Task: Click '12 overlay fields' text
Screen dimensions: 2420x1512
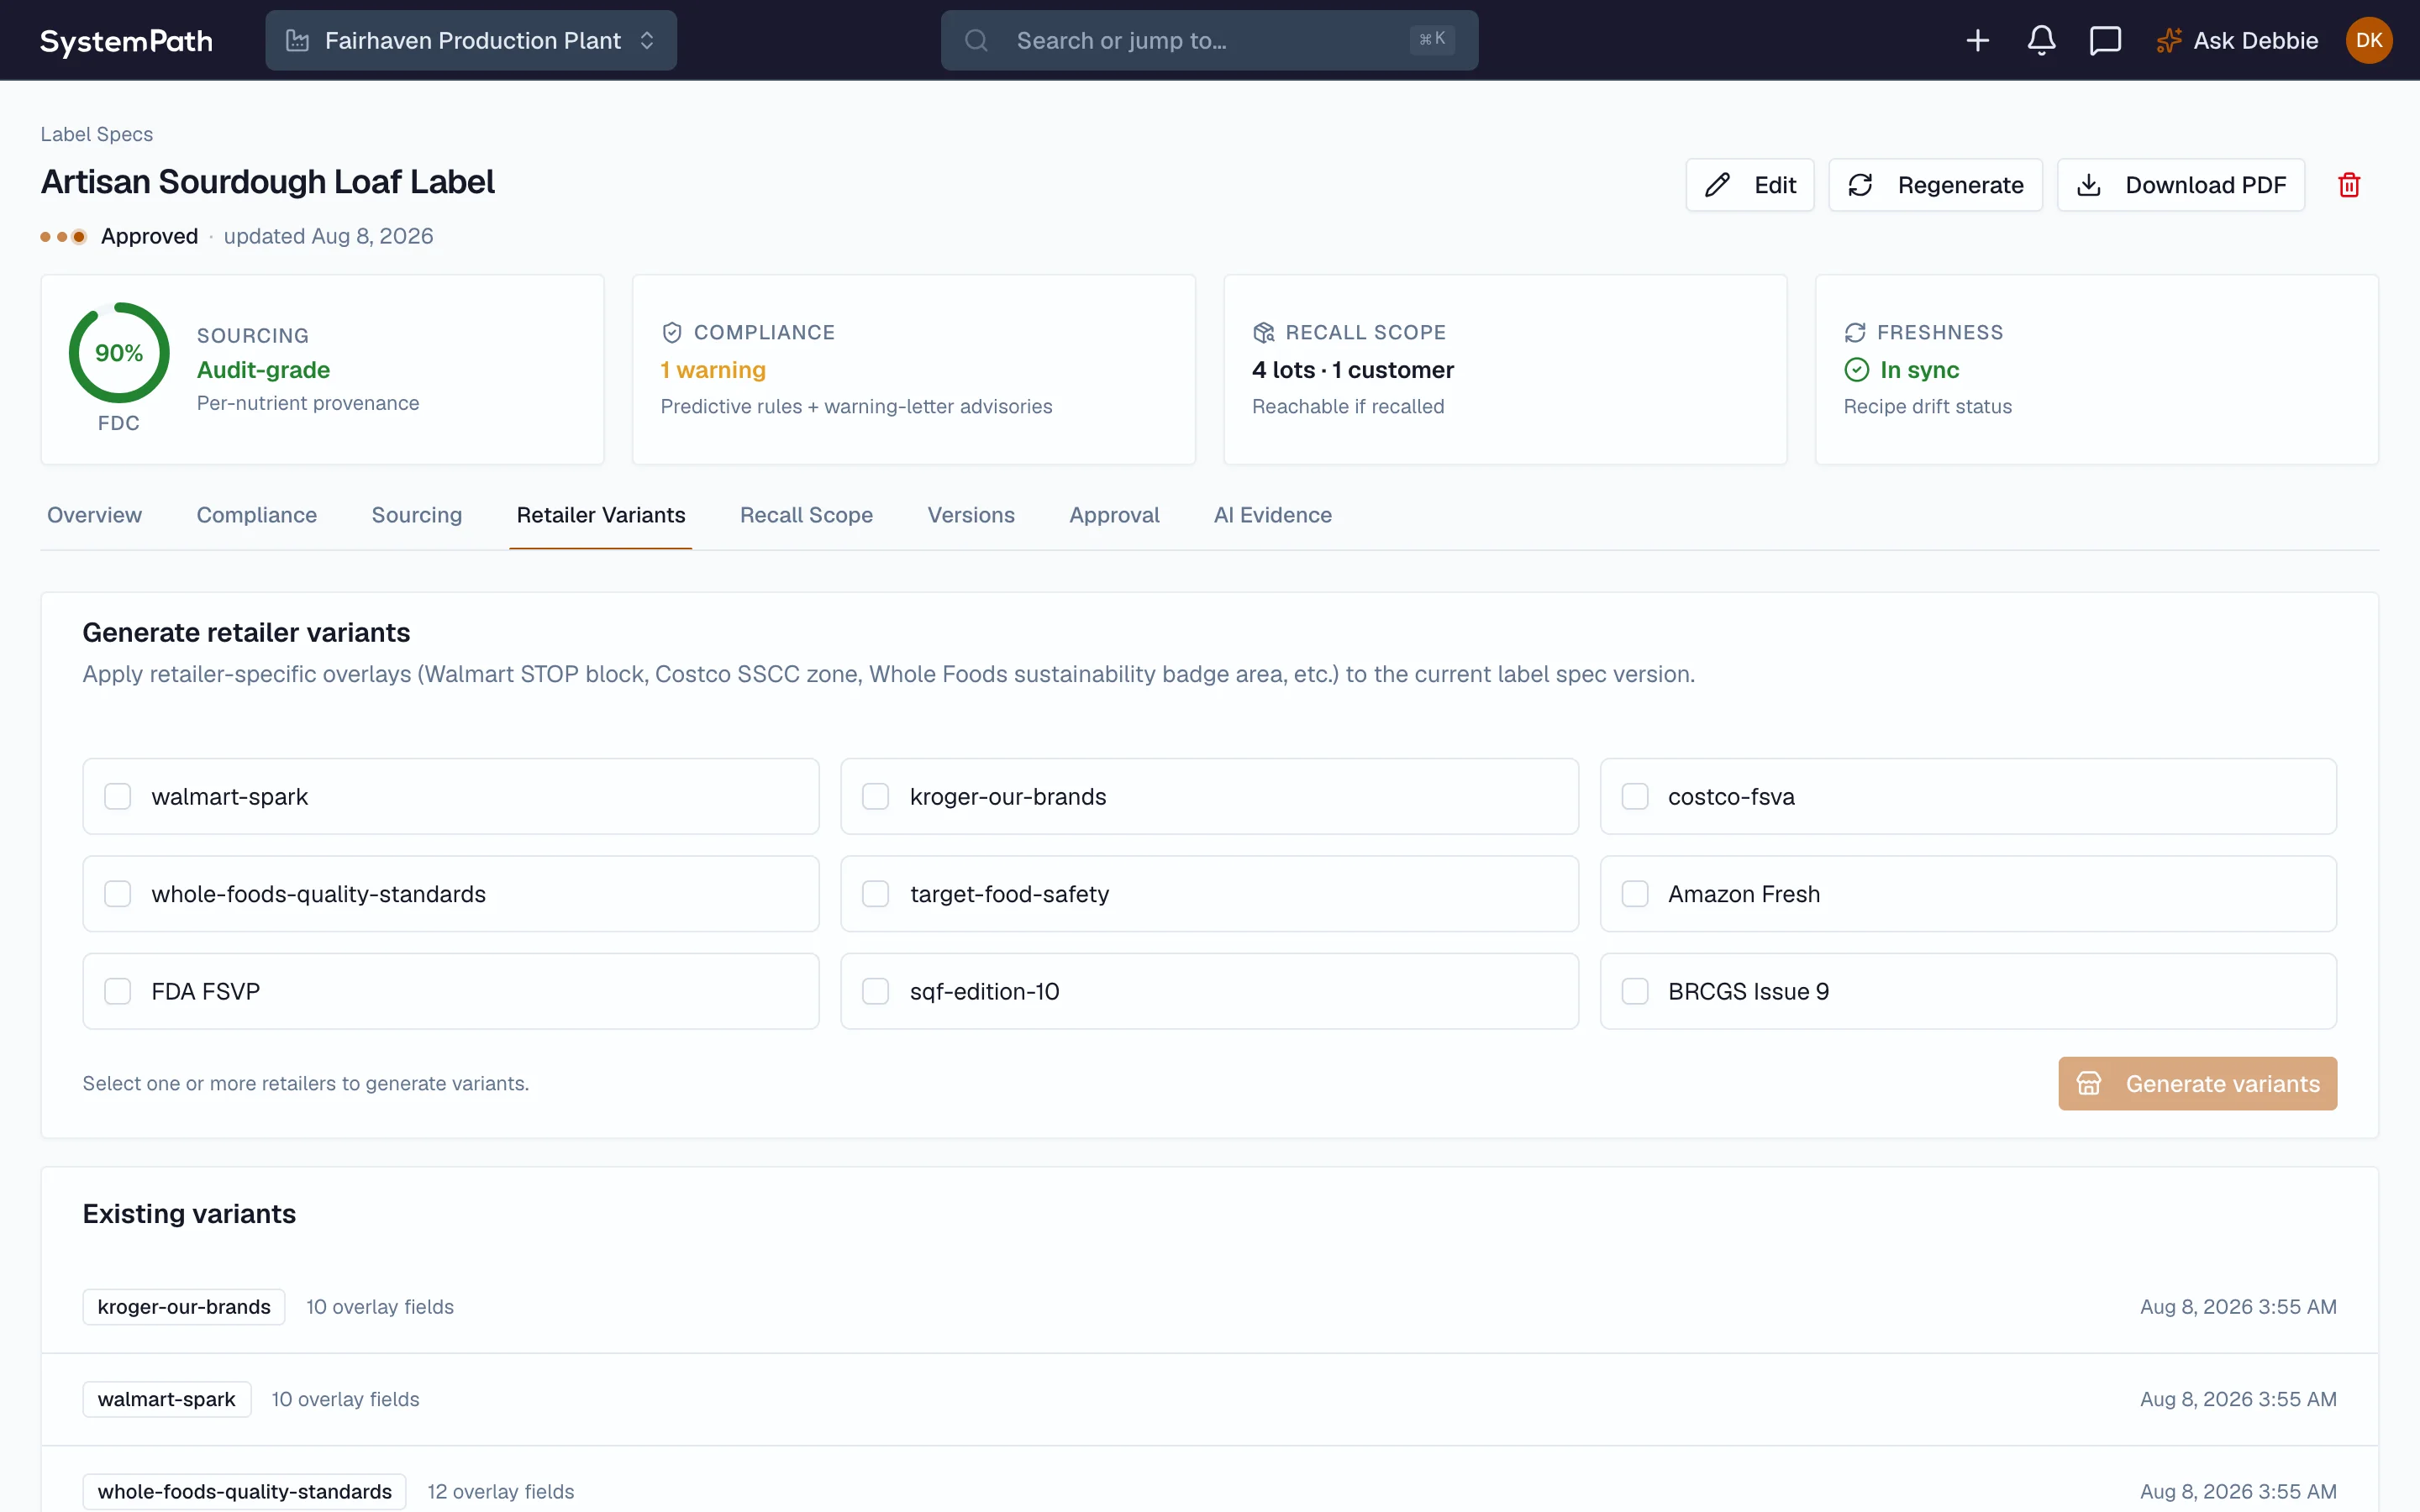Action: pos(501,1491)
